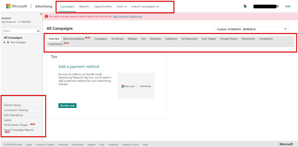Open Conversion Tracking

[x=16, y=110]
